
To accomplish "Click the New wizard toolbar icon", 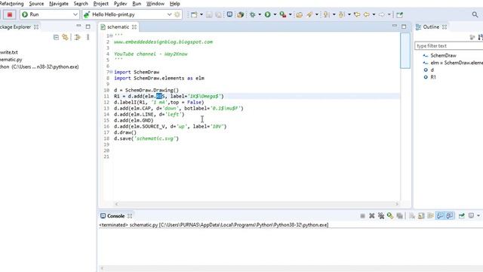I will pyautogui.click(x=194, y=14).
